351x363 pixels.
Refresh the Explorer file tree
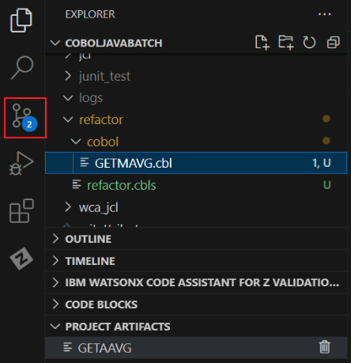click(x=309, y=43)
